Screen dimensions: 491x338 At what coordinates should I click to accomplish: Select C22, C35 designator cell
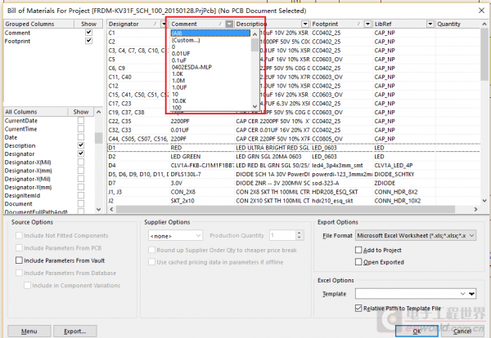pyautogui.click(x=138, y=121)
